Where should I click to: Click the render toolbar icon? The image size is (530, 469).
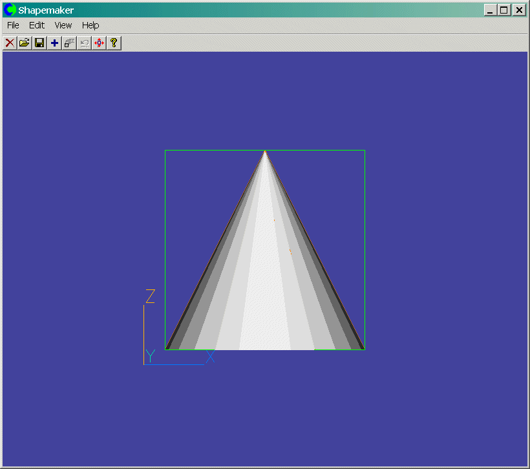coord(69,43)
